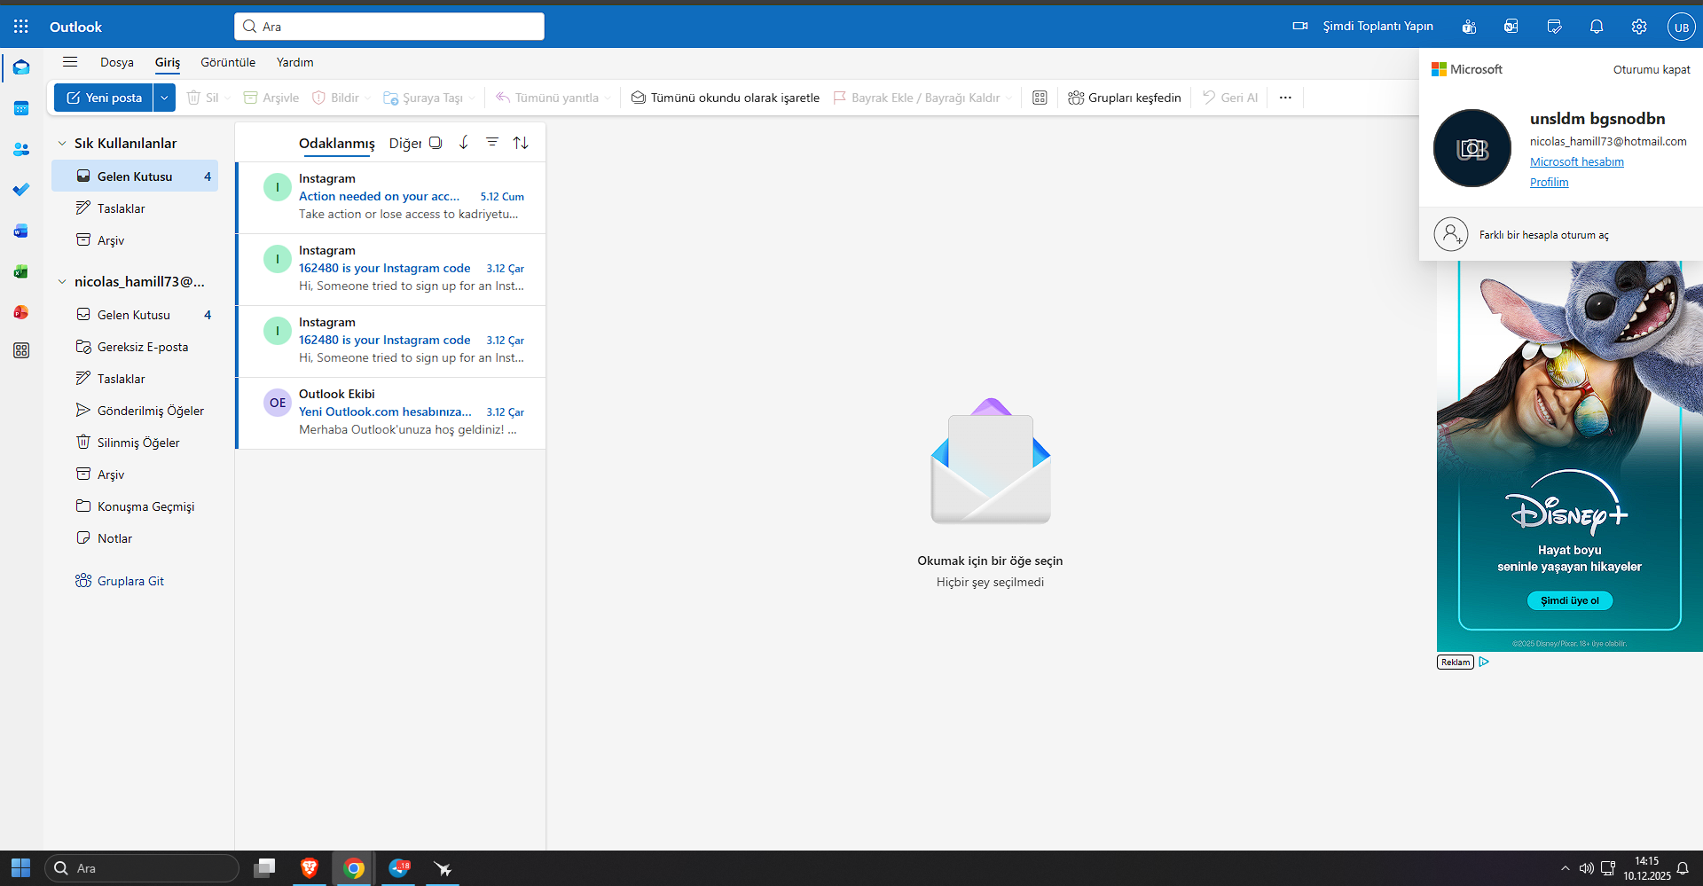Open the Notlar folder
The image size is (1703, 886).
[x=135, y=538]
